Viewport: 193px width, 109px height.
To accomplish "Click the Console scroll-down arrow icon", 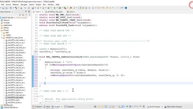I will 99,107.
